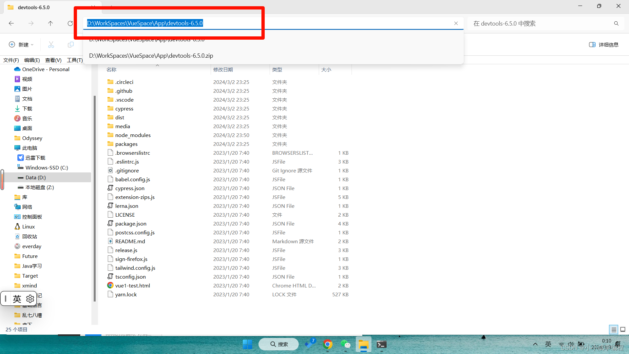Click the Cut scissors icon
The image size is (629, 354).
[x=51, y=45]
